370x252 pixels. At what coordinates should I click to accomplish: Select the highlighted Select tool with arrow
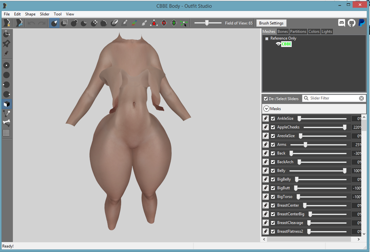click(x=54, y=23)
